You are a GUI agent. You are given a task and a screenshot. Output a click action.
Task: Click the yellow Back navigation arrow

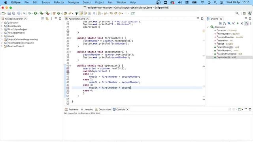tap(120, 13)
